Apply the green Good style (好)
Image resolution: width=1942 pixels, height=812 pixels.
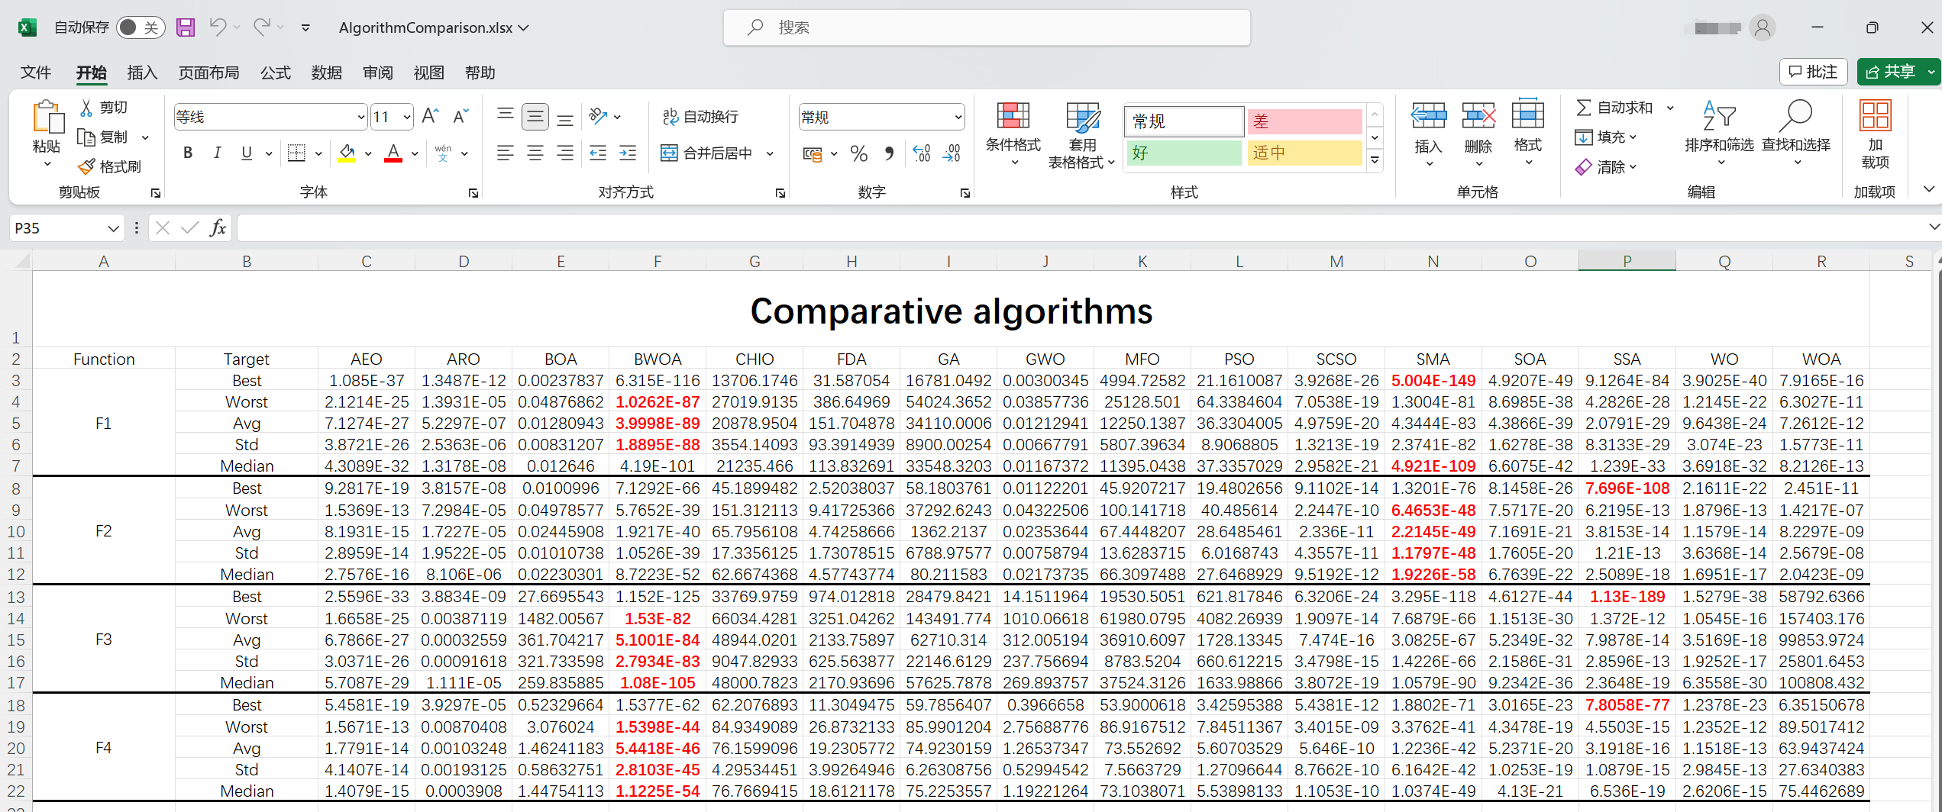point(1184,153)
